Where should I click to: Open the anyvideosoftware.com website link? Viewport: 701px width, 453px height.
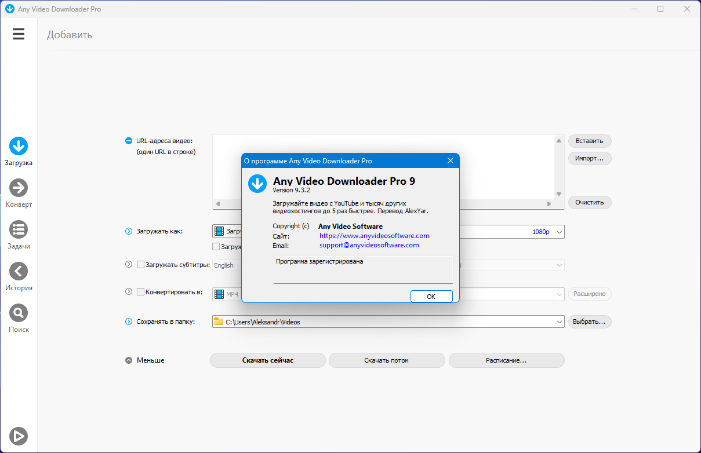(375, 236)
